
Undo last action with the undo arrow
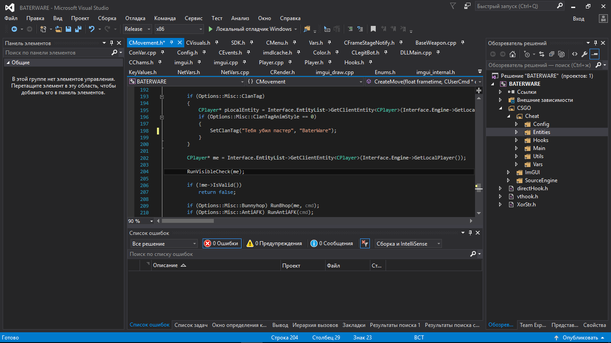point(92,29)
